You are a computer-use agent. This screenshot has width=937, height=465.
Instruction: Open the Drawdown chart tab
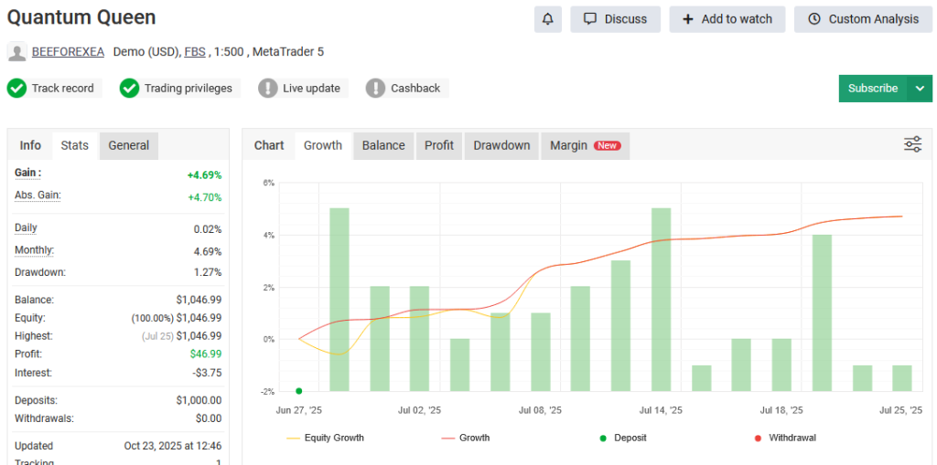click(x=501, y=145)
